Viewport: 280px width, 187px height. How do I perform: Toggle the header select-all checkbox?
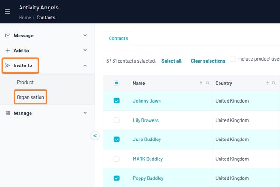click(116, 83)
